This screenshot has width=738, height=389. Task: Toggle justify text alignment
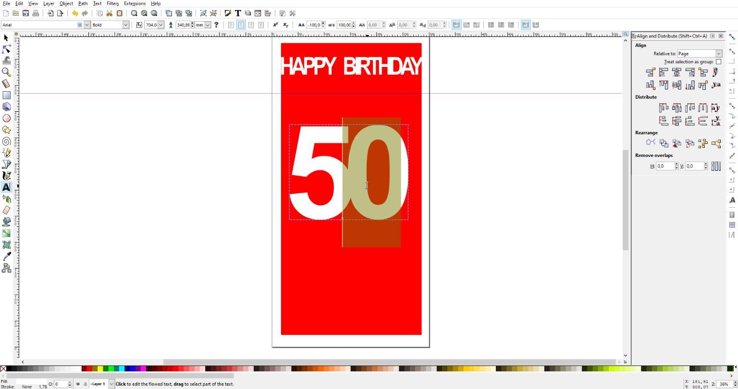261,25
